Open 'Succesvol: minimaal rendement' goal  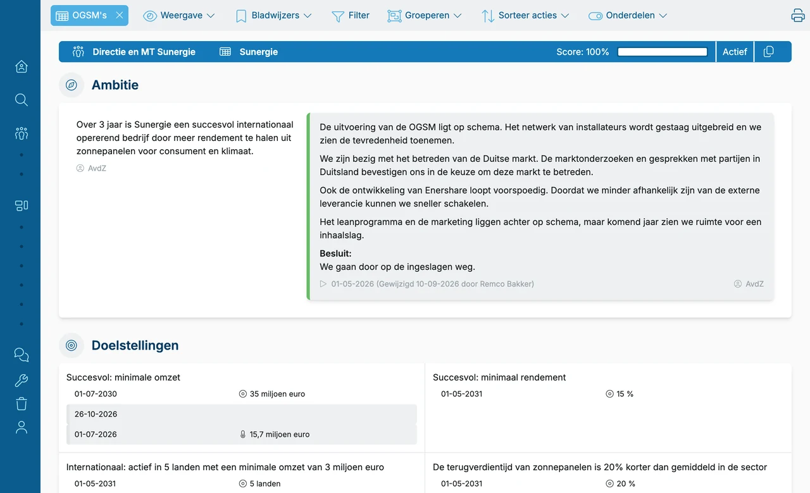499,377
